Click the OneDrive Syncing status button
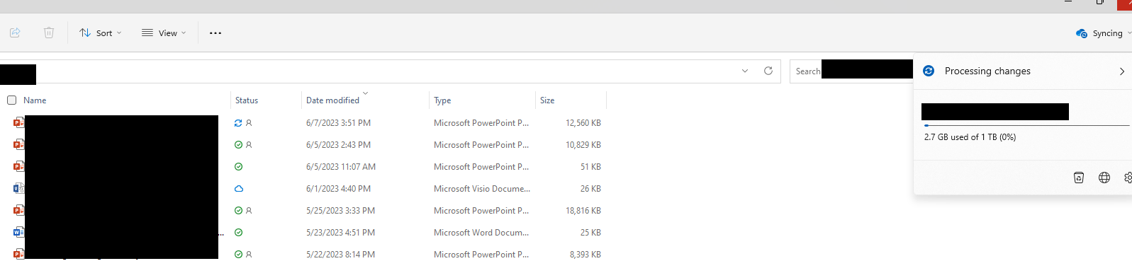The image size is (1132, 261). 1104,33
